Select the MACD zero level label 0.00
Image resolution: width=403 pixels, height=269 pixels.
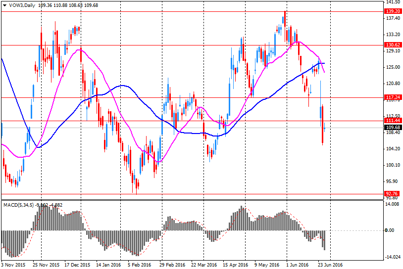click(390, 230)
